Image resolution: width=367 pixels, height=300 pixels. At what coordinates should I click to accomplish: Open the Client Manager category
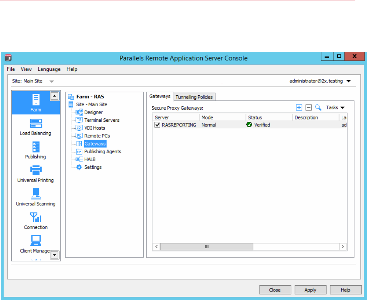tap(35, 244)
